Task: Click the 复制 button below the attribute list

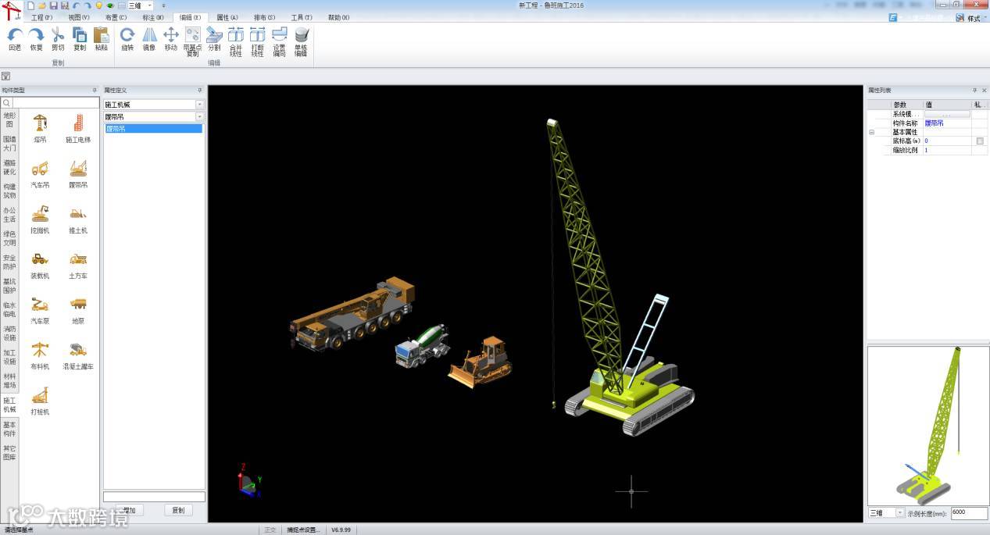Action: 179,510
